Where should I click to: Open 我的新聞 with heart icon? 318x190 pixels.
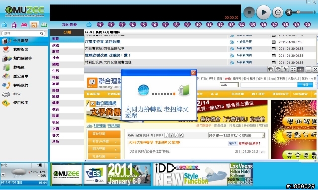[x=24, y=49]
